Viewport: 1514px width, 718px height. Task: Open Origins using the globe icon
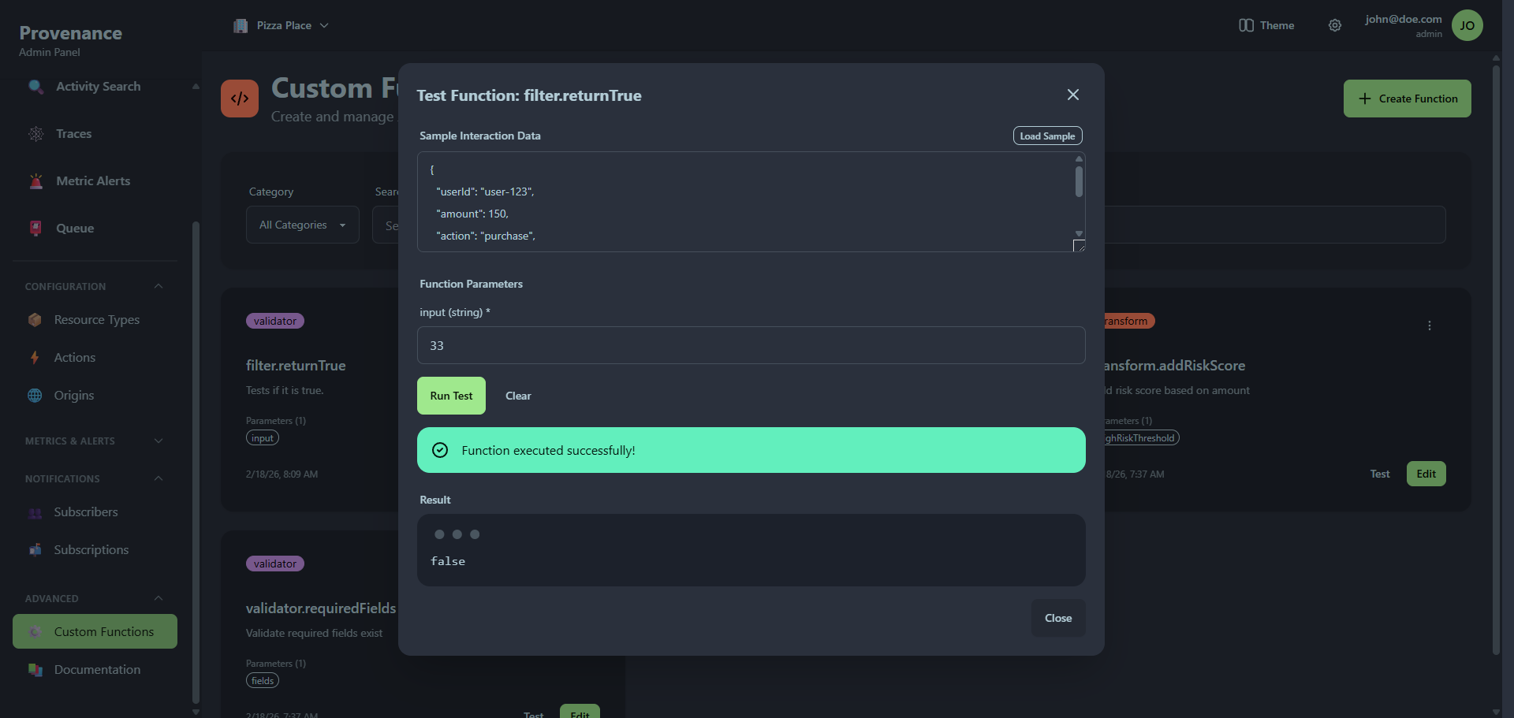(x=35, y=395)
